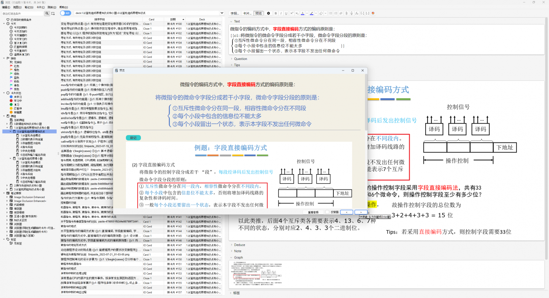Expand the Question field
The width and height of the screenshot is (549, 298).
[x=232, y=59]
